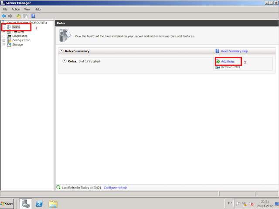This screenshot has height=209, width=279.
Task: Open PowerShell from the taskbar
Action: 39,203
